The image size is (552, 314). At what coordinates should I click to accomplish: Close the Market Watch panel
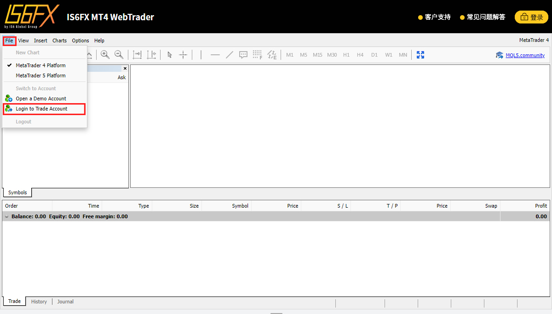click(x=125, y=68)
